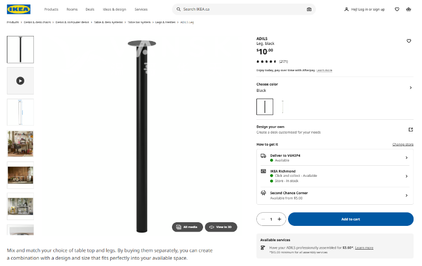Play the product video thumbnail
This screenshot has height=266, width=422.
pyautogui.click(x=20, y=81)
